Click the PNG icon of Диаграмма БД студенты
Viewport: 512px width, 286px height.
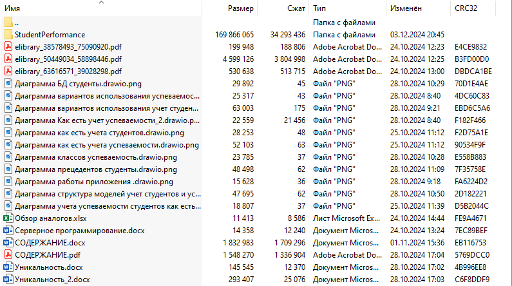(x=8, y=83)
